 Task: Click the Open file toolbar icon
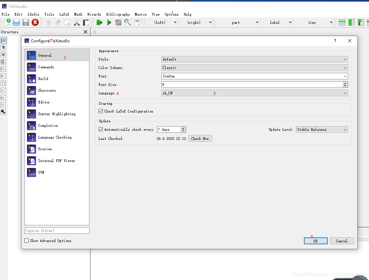pyautogui.click(x=16, y=22)
